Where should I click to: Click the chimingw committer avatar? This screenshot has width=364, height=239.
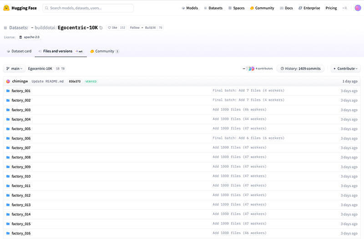tap(8, 81)
